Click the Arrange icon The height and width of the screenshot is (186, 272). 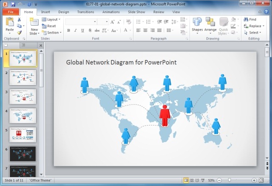pos(210,22)
